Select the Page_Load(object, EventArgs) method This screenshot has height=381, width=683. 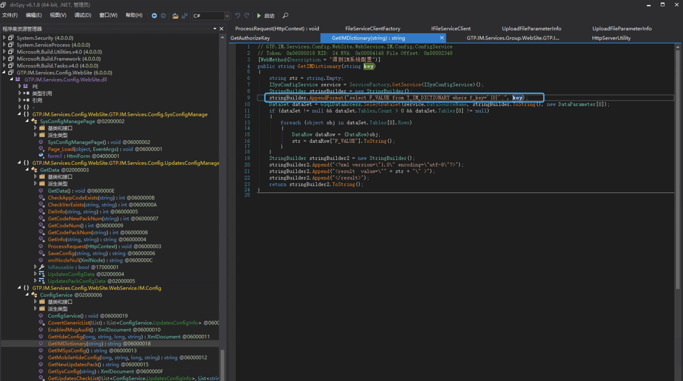pos(105,149)
